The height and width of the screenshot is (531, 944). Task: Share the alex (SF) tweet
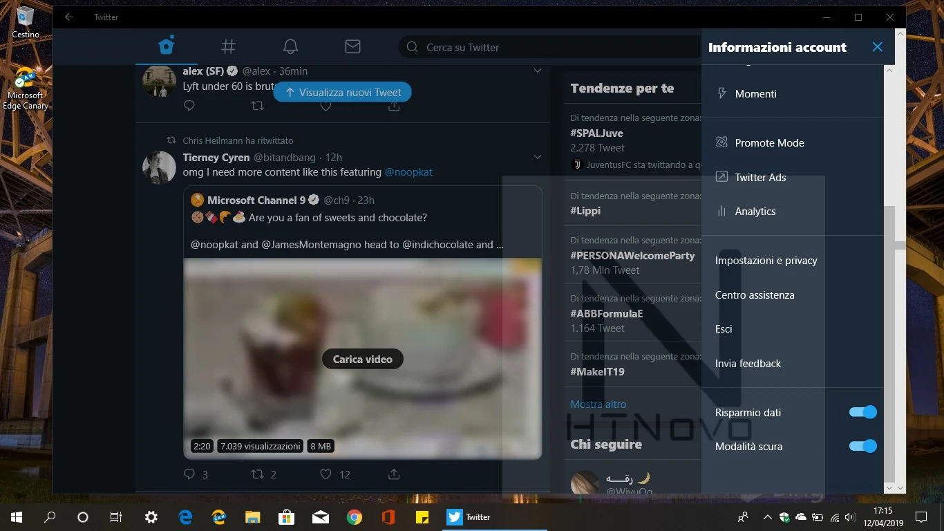click(394, 106)
